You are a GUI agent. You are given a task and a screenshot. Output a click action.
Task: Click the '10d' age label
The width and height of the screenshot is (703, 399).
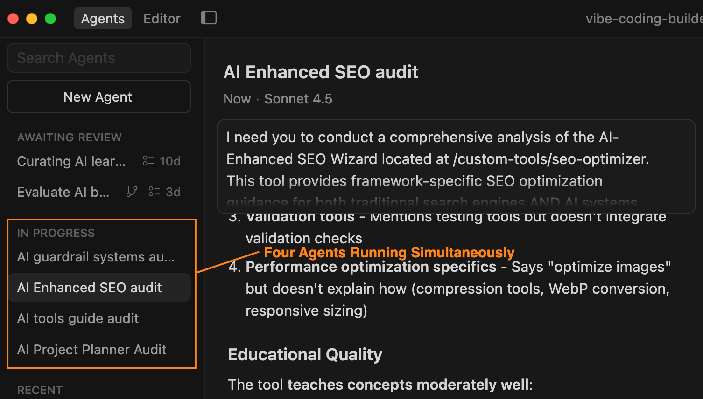[x=170, y=161]
